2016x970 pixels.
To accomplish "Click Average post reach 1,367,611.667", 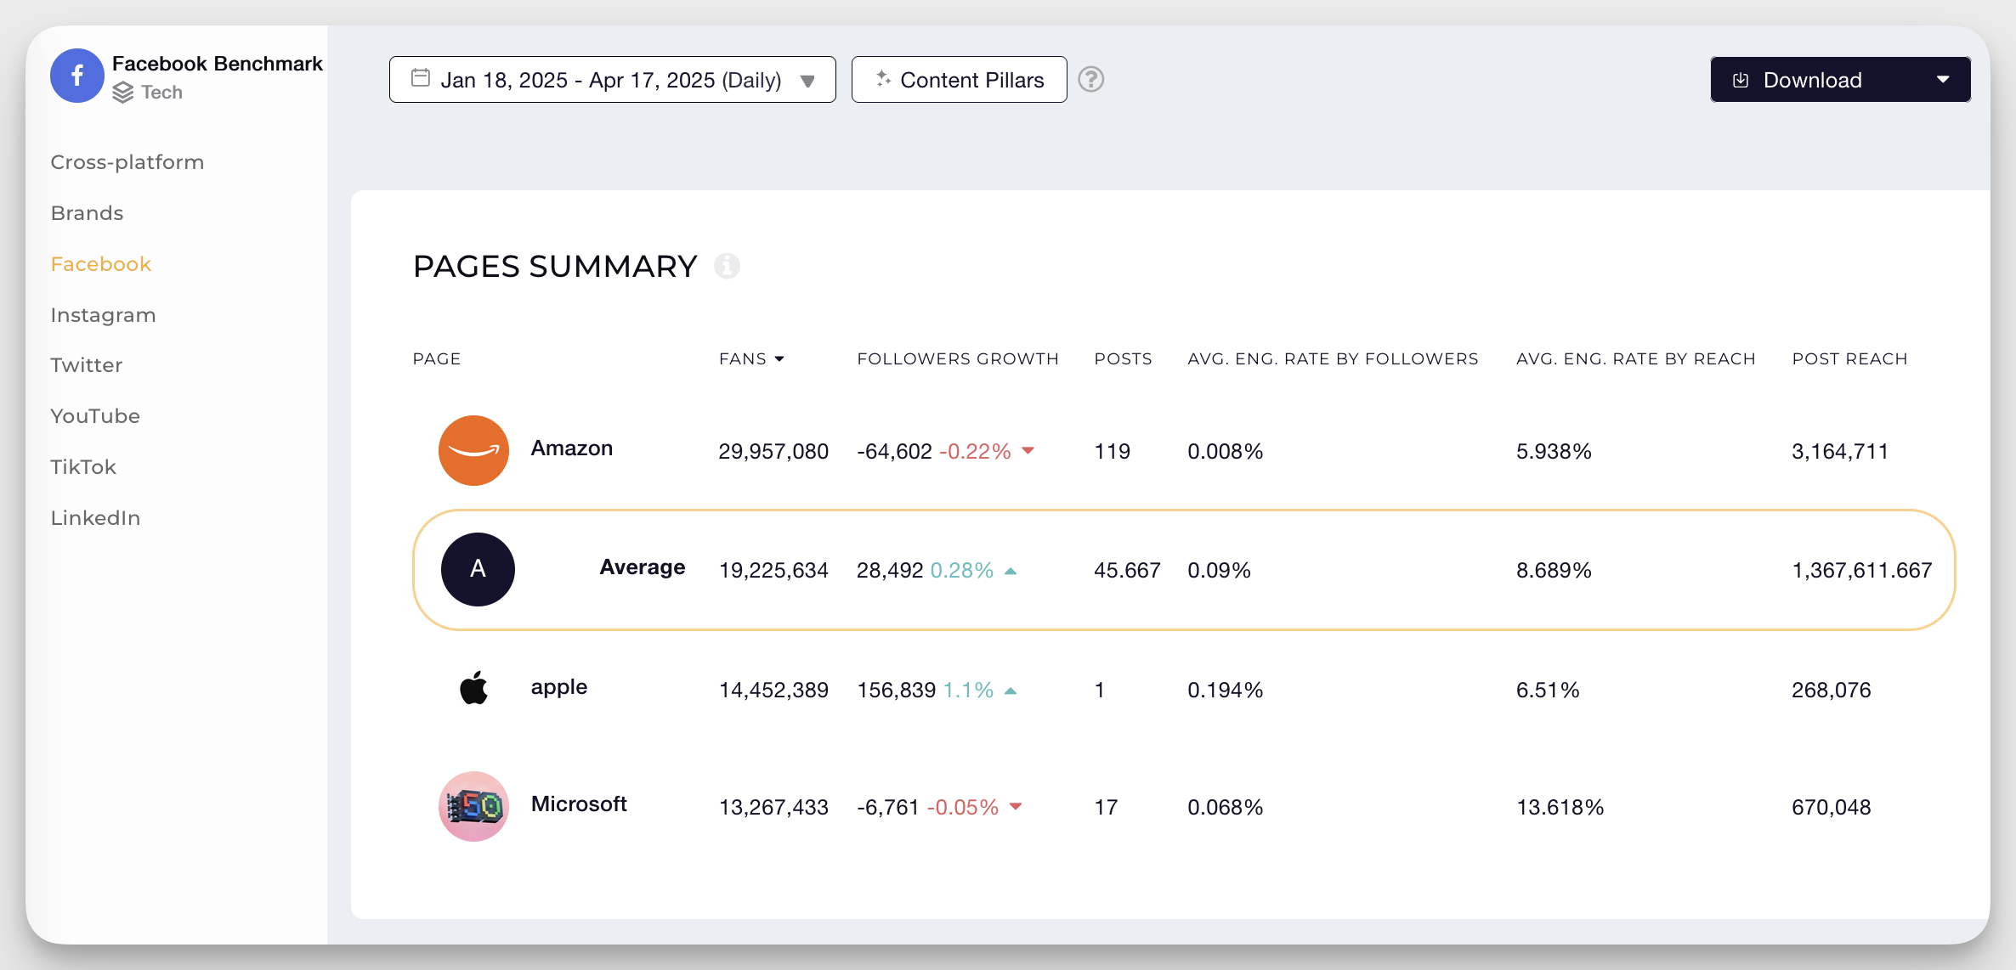I will pyautogui.click(x=1861, y=570).
